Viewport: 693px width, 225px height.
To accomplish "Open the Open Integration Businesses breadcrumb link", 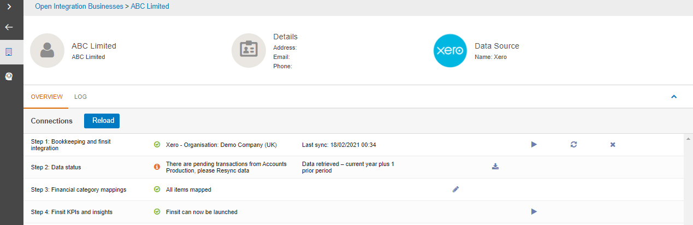I will pyautogui.click(x=79, y=7).
